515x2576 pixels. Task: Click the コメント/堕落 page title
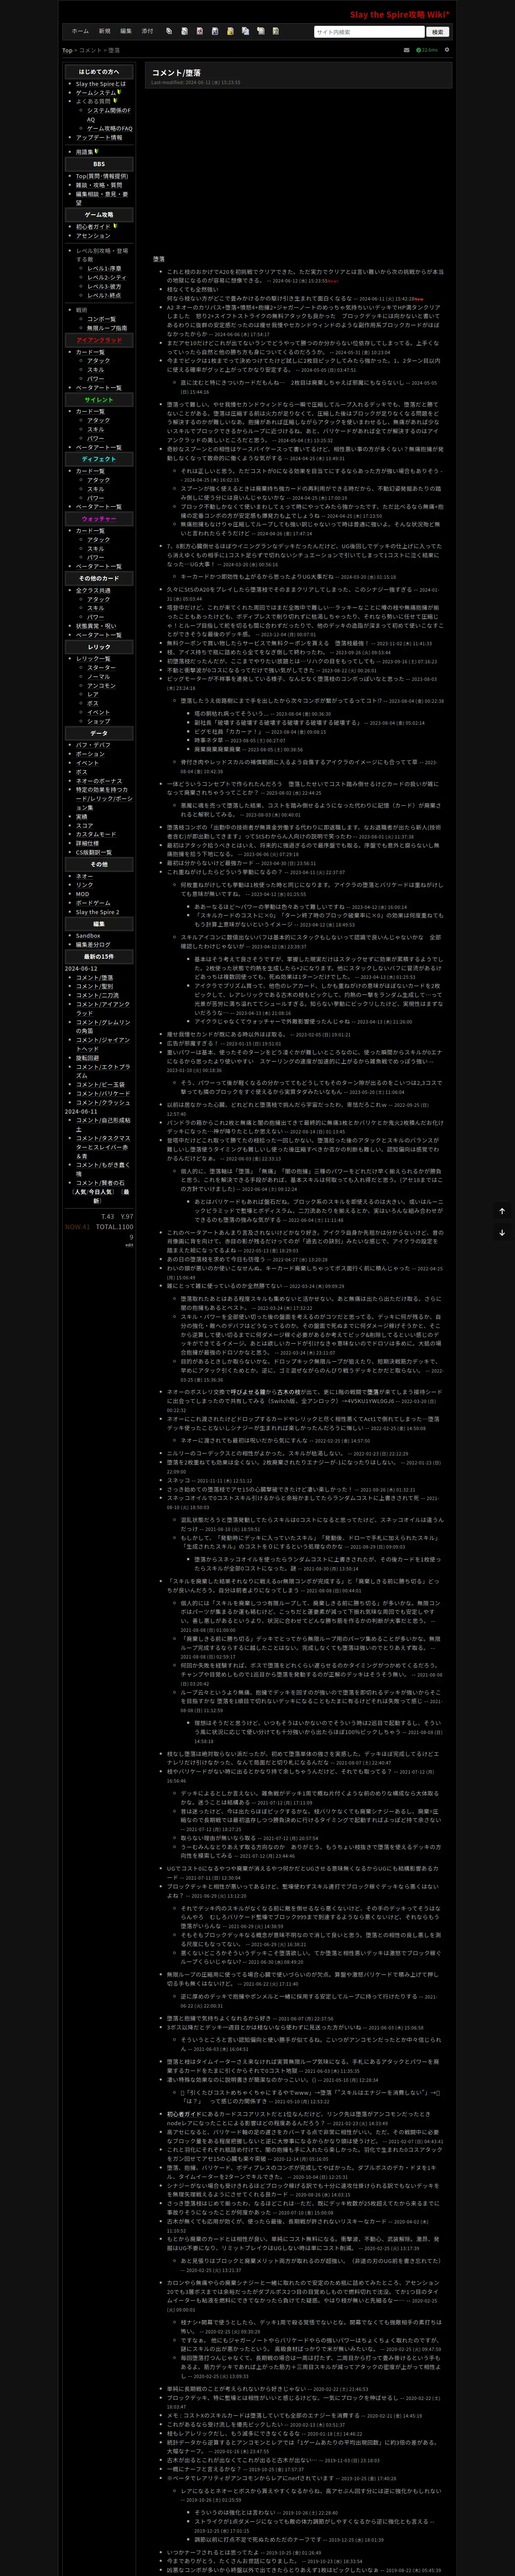click(x=176, y=73)
